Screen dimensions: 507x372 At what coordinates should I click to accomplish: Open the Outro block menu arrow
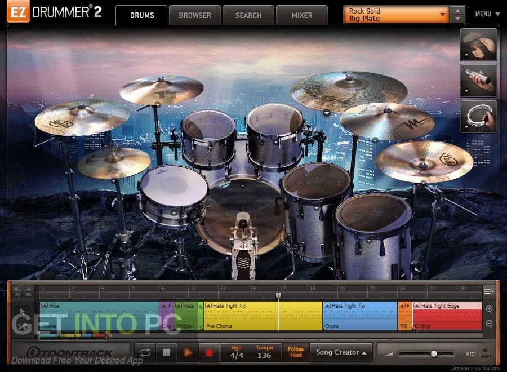pos(327,305)
